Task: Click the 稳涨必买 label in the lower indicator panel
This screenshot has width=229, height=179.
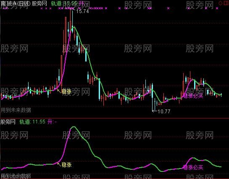Action: [x=193, y=167]
